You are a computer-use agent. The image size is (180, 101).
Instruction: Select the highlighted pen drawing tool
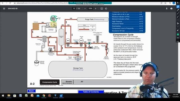pyautogui.click(x=178, y=7)
